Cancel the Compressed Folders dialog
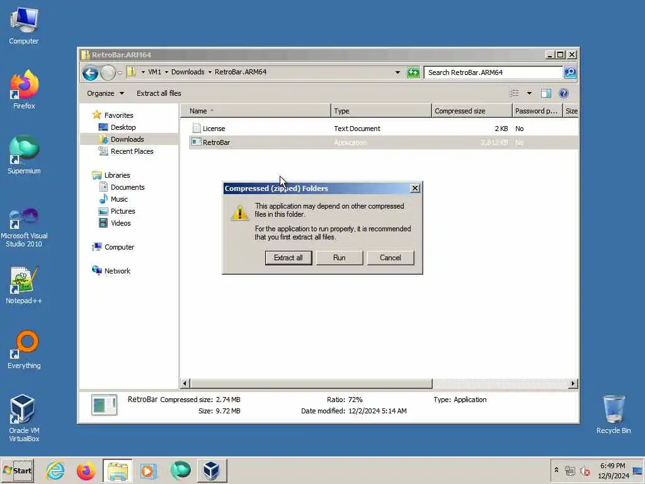Image resolution: width=645 pixels, height=484 pixels. [390, 258]
